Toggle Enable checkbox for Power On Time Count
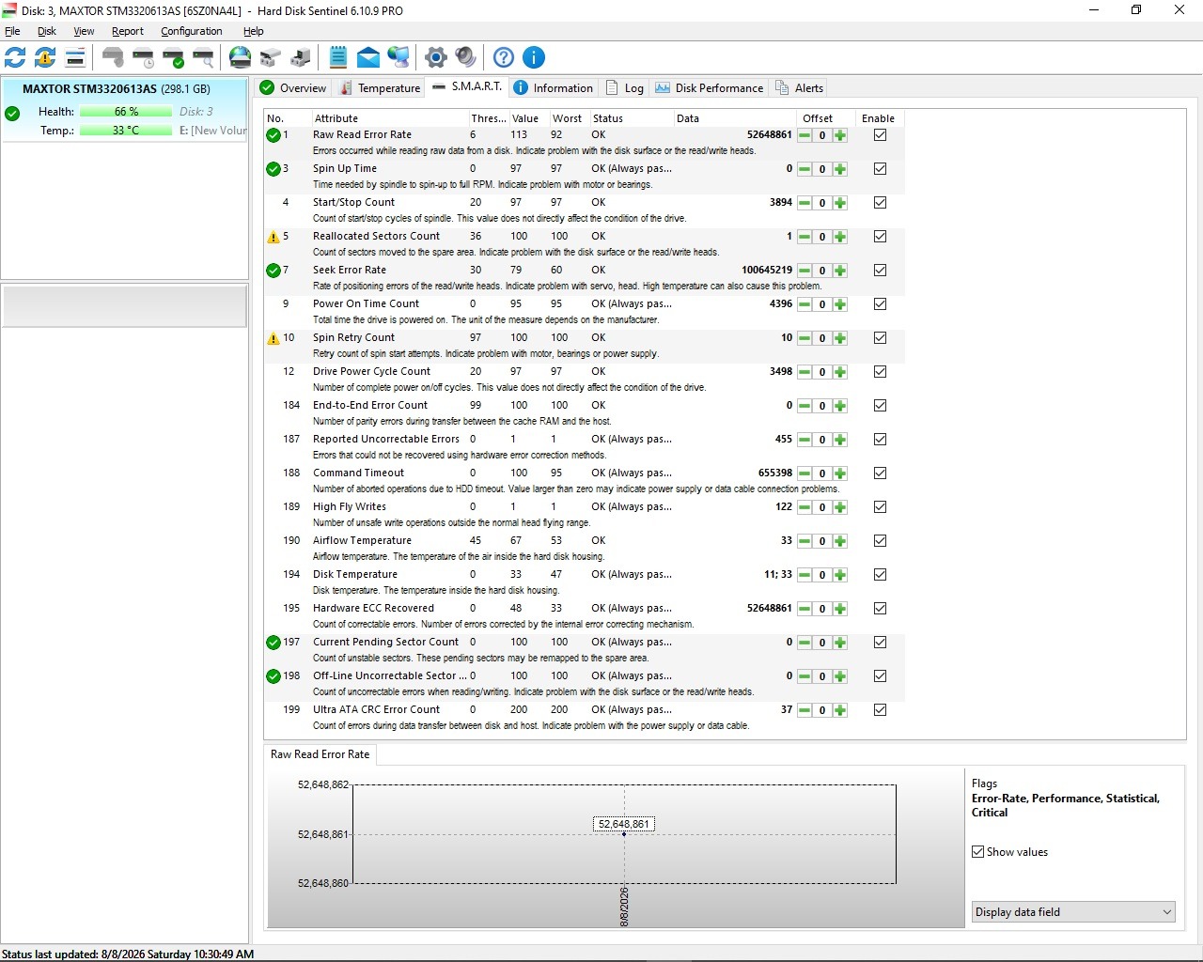 pos(880,304)
